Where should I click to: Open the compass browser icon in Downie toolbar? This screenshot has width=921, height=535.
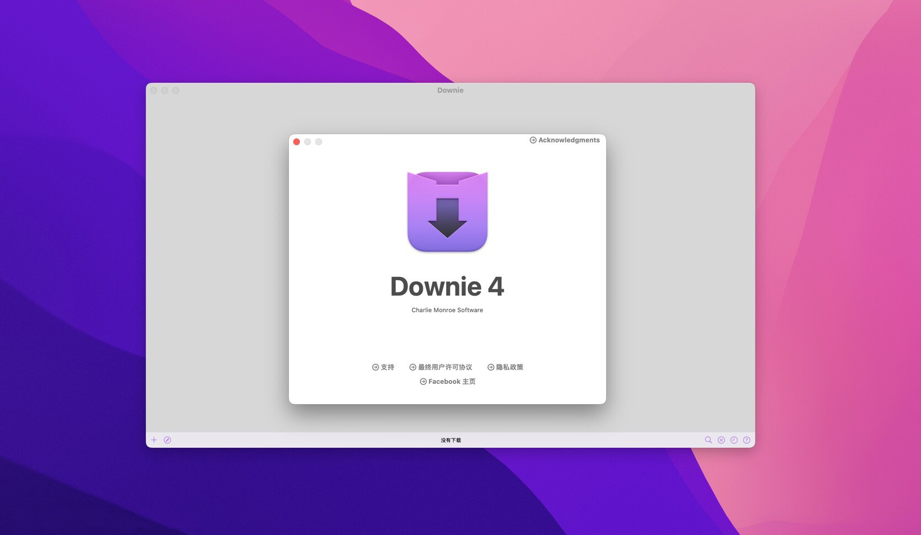(x=167, y=440)
